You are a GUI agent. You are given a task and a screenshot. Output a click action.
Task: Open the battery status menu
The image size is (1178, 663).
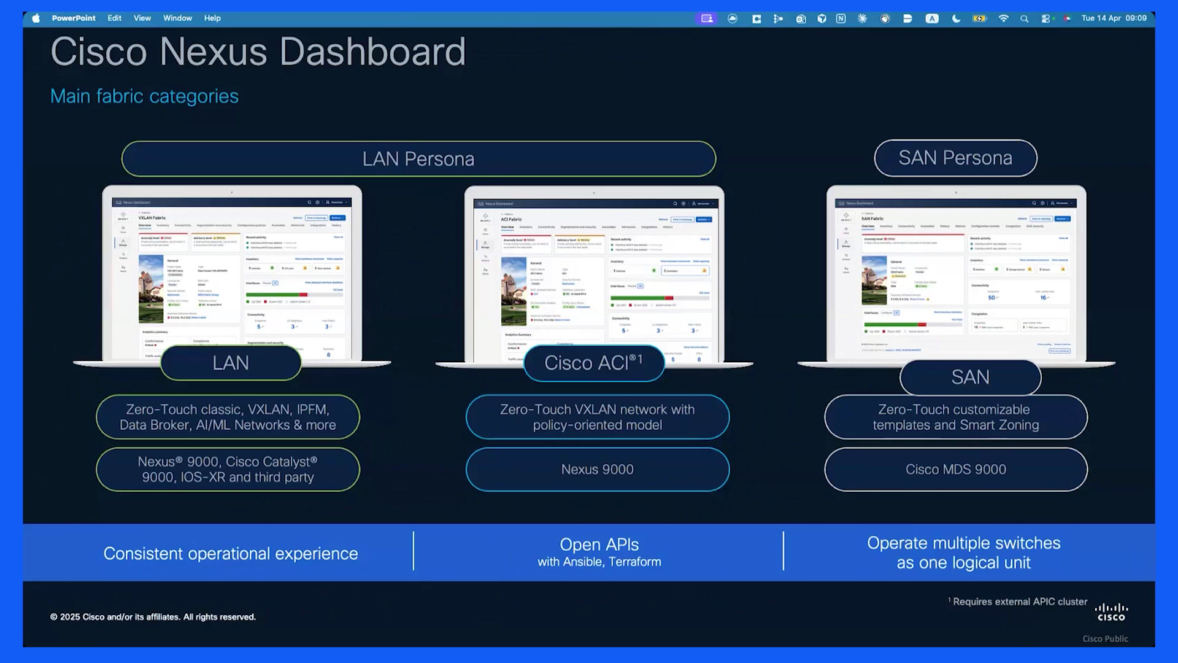[x=979, y=18]
